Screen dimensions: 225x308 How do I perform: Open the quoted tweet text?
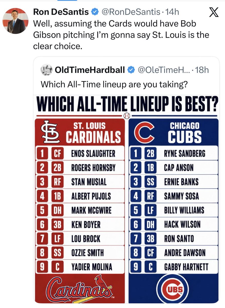click(114, 84)
